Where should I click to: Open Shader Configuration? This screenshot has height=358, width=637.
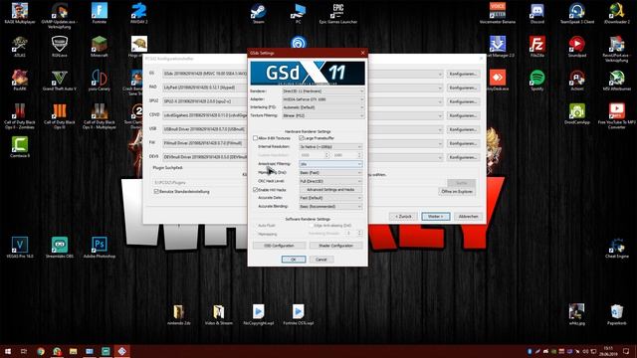[x=335, y=246]
